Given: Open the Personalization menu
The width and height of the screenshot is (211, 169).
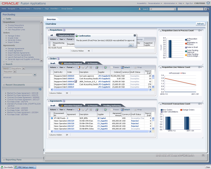Looking at the screenshot, I should click(x=155, y=3).
